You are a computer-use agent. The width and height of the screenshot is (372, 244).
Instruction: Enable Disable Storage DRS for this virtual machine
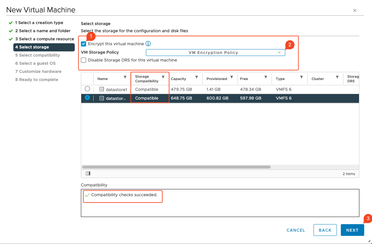pyautogui.click(x=83, y=60)
